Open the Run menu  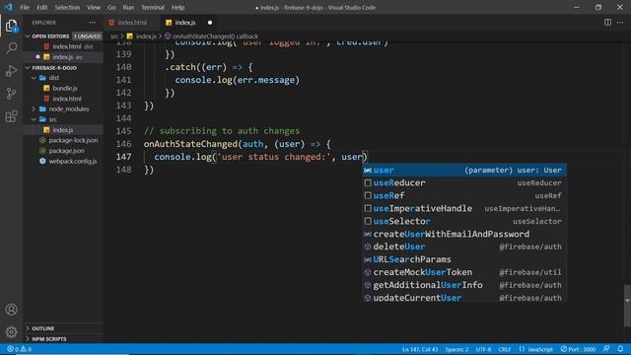click(x=128, y=7)
